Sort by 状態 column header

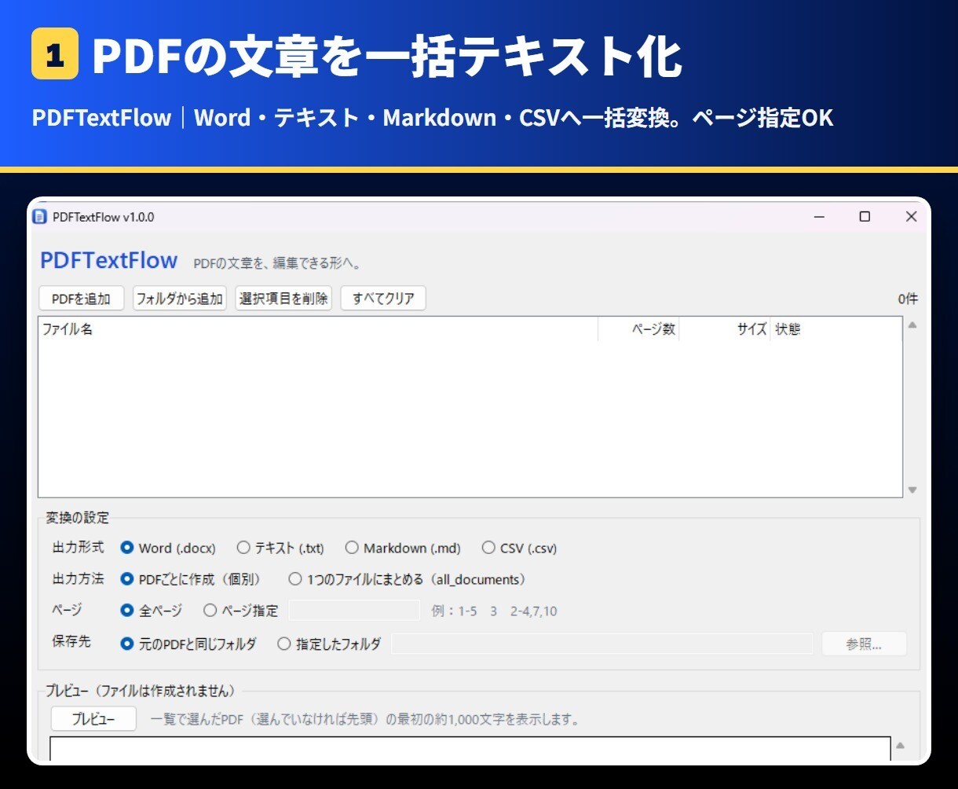[836, 330]
